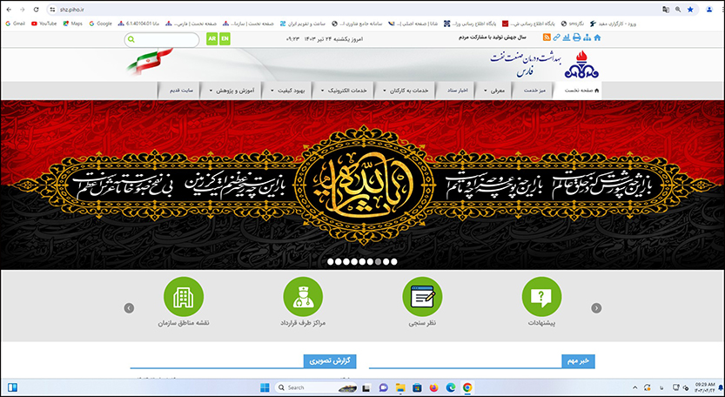The height and width of the screenshot is (397, 725).
Task: Open the Widgets panel on the taskbar
Action: pyautogui.click(x=12, y=387)
